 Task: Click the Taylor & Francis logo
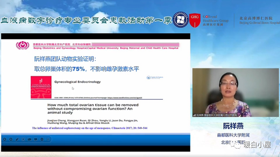tap(155, 77)
